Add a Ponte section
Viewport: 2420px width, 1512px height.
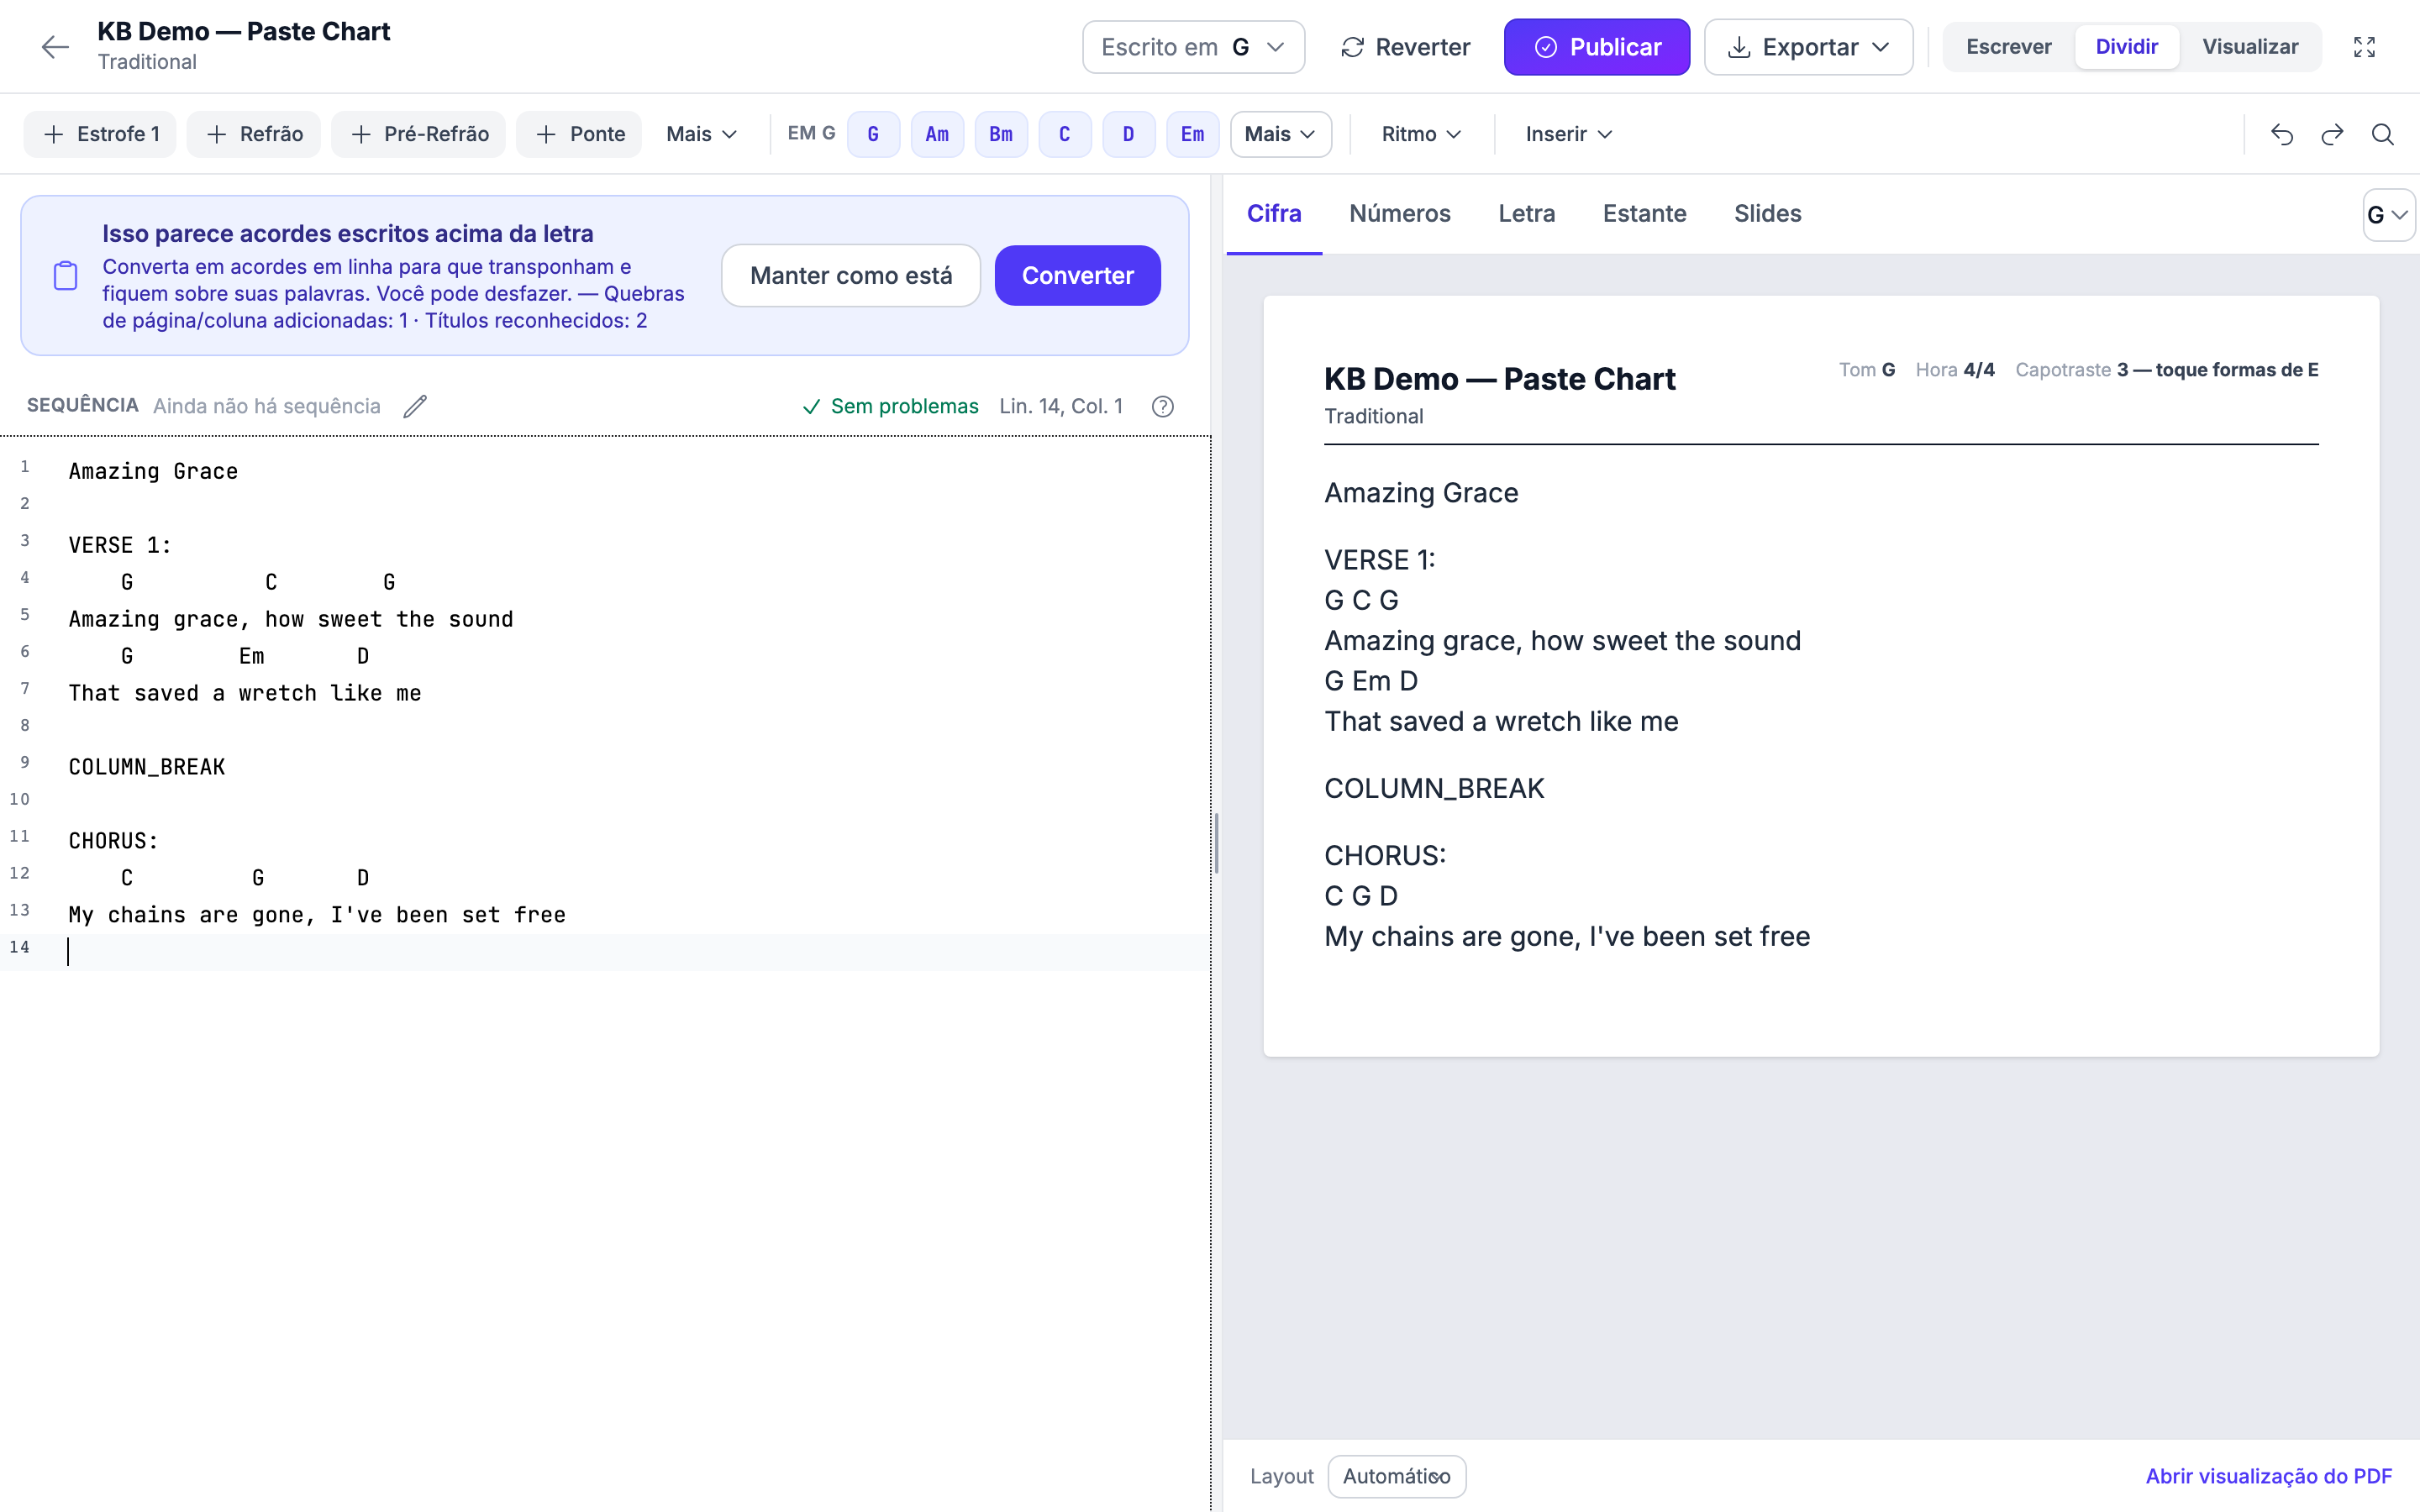click(579, 134)
